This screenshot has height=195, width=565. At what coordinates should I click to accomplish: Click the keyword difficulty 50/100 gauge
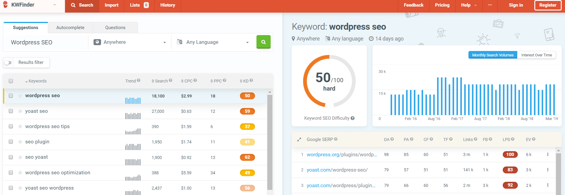(329, 81)
